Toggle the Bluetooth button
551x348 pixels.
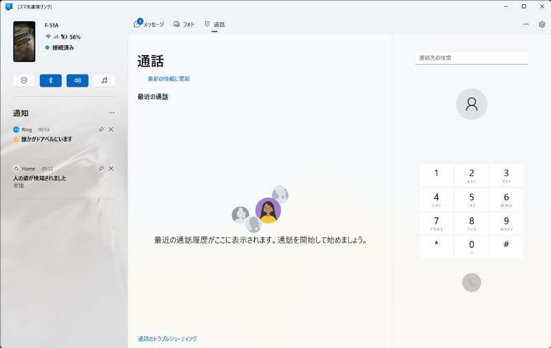[x=50, y=80]
